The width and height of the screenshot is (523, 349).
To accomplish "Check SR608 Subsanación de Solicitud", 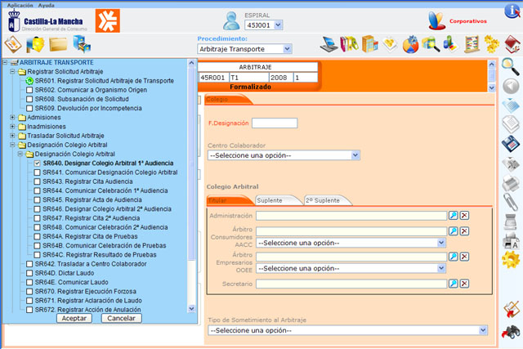I will tap(29, 99).
